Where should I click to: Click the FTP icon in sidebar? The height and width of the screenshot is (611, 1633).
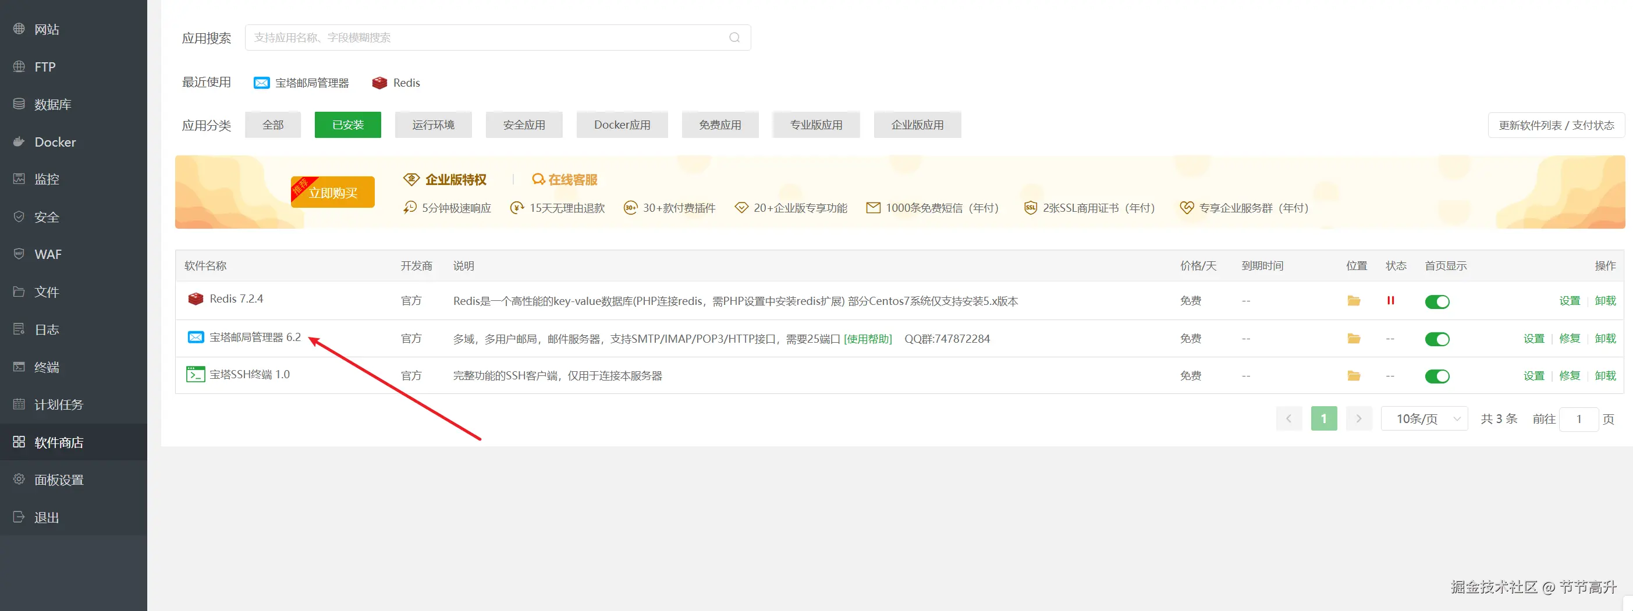point(19,66)
